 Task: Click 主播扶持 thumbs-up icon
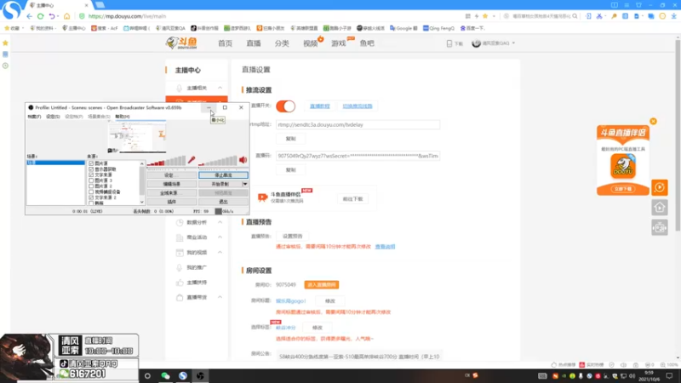(180, 283)
